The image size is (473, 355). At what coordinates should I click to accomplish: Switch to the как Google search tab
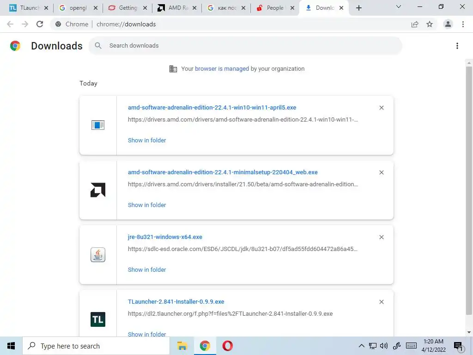click(223, 8)
